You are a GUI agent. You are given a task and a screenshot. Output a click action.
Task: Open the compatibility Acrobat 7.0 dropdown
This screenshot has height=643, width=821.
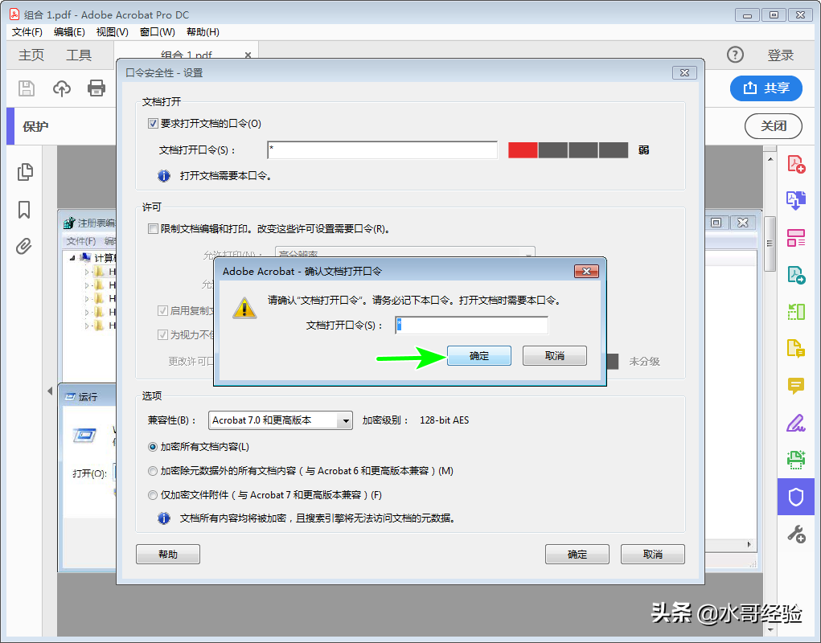click(281, 420)
